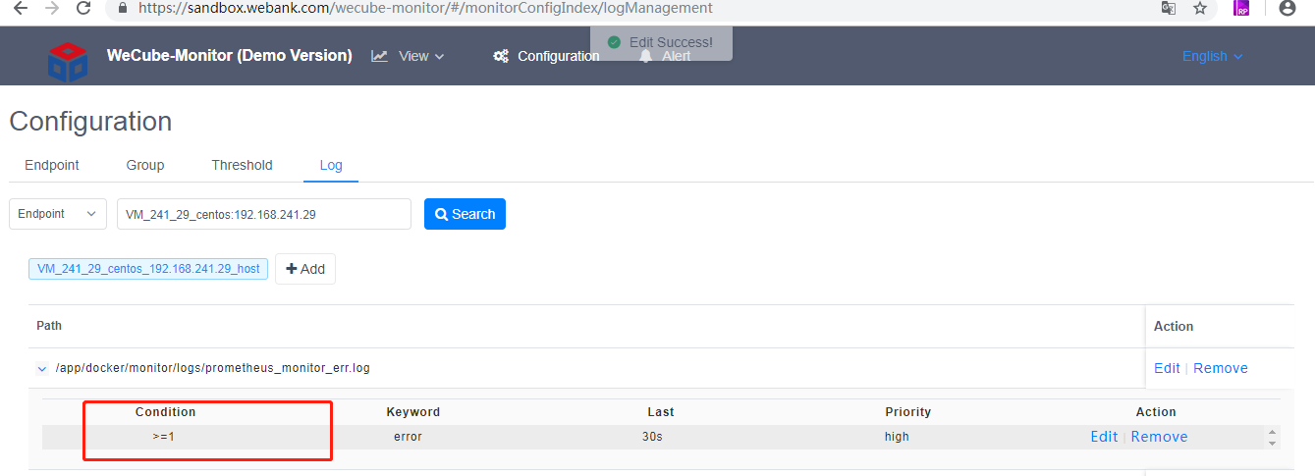The width and height of the screenshot is (1315, 476).
Task: Click the >=1 condition cell
Action: tap(164, 437)
